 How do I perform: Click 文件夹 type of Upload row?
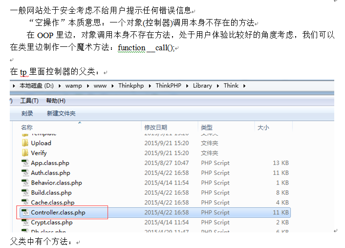coord(210,143)
